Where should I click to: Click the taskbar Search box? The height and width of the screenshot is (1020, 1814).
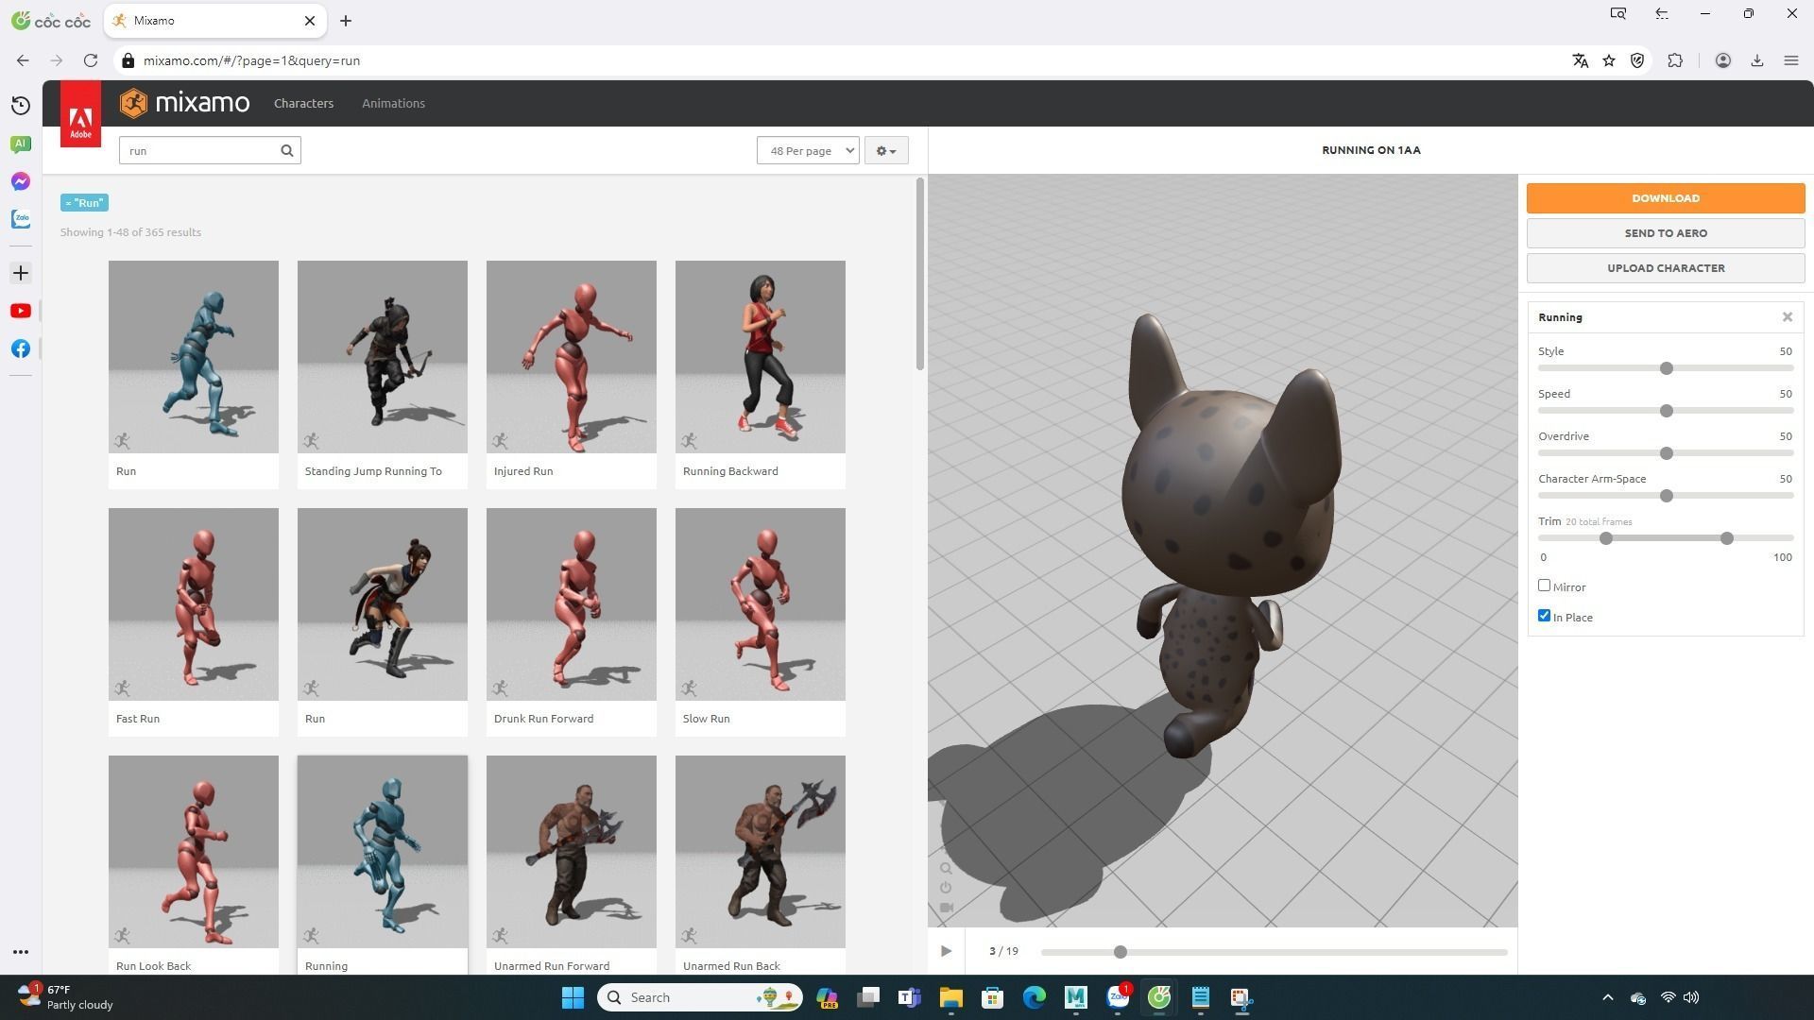[x=700, y=997]
